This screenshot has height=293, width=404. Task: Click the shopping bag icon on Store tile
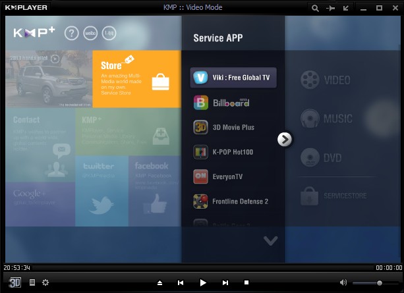161,82
